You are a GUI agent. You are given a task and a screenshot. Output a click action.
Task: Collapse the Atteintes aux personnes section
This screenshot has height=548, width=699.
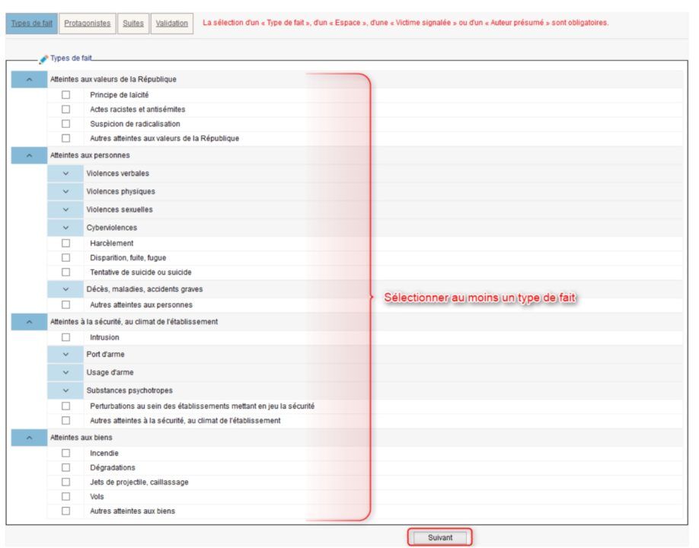(29, 155)
